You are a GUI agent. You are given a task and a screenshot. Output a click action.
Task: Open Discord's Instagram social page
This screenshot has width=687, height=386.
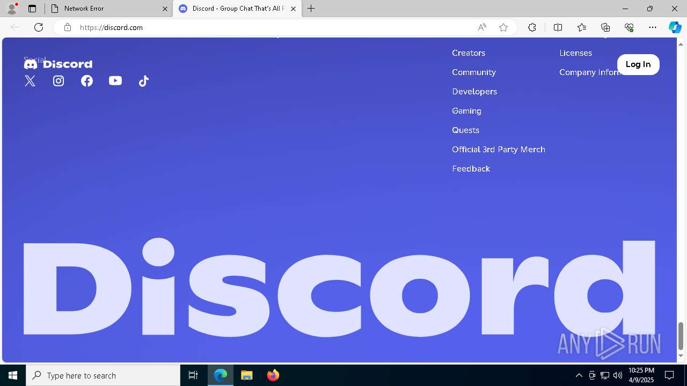coord(59,81)
